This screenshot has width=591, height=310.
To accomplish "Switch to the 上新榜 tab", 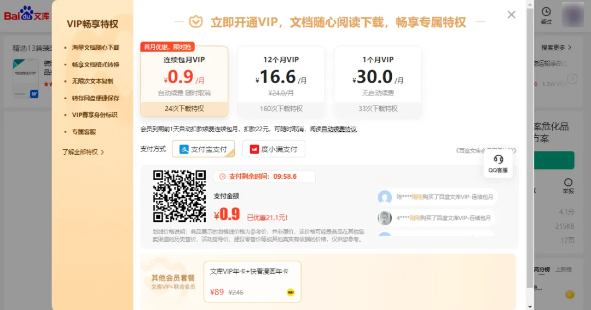I will tap(564, 270).
